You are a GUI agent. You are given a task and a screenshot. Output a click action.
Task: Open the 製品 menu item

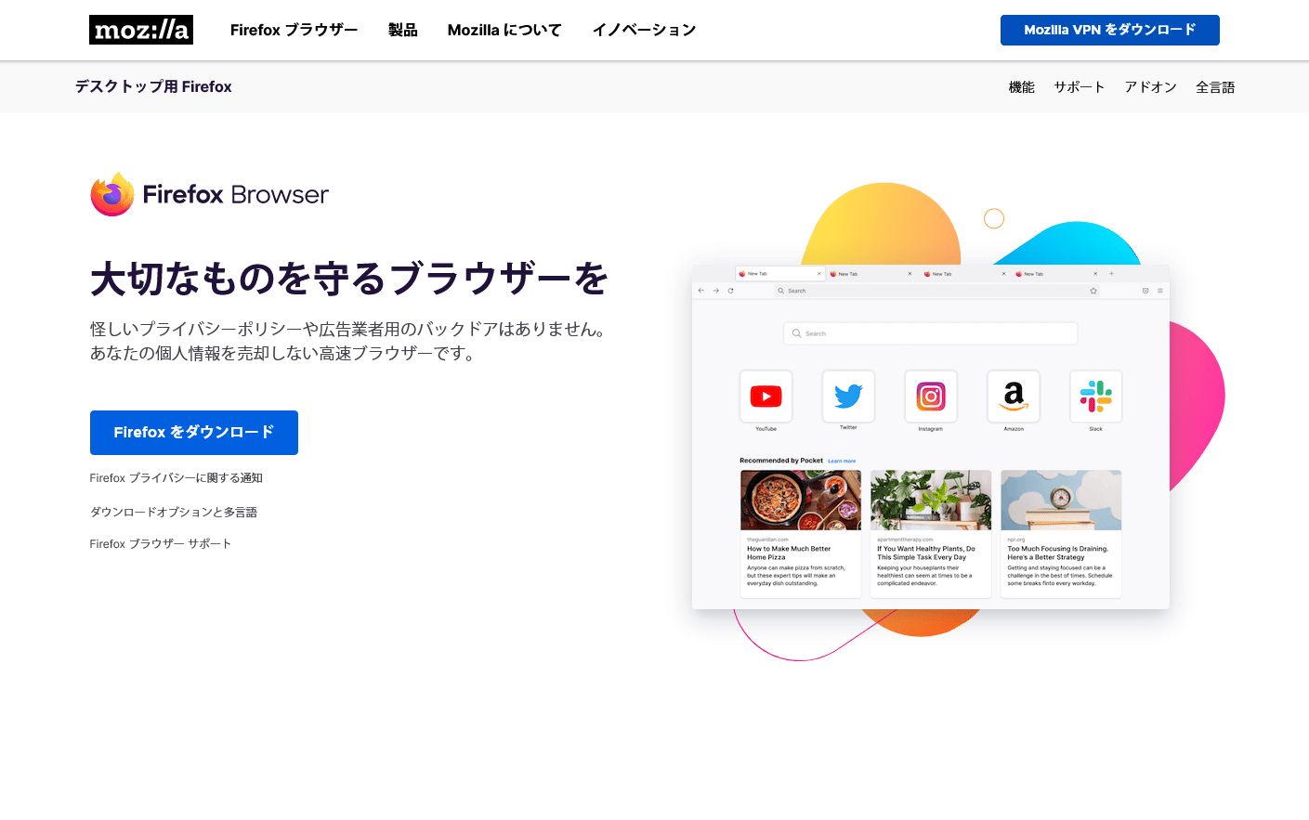tap(402, 30)
